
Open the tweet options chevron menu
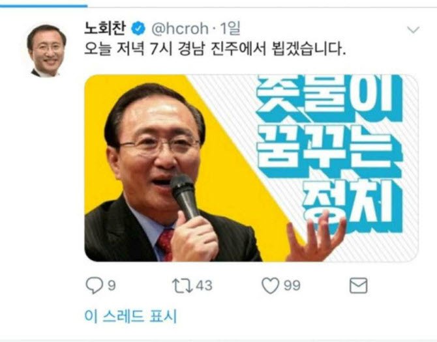[x=413, y=29]
